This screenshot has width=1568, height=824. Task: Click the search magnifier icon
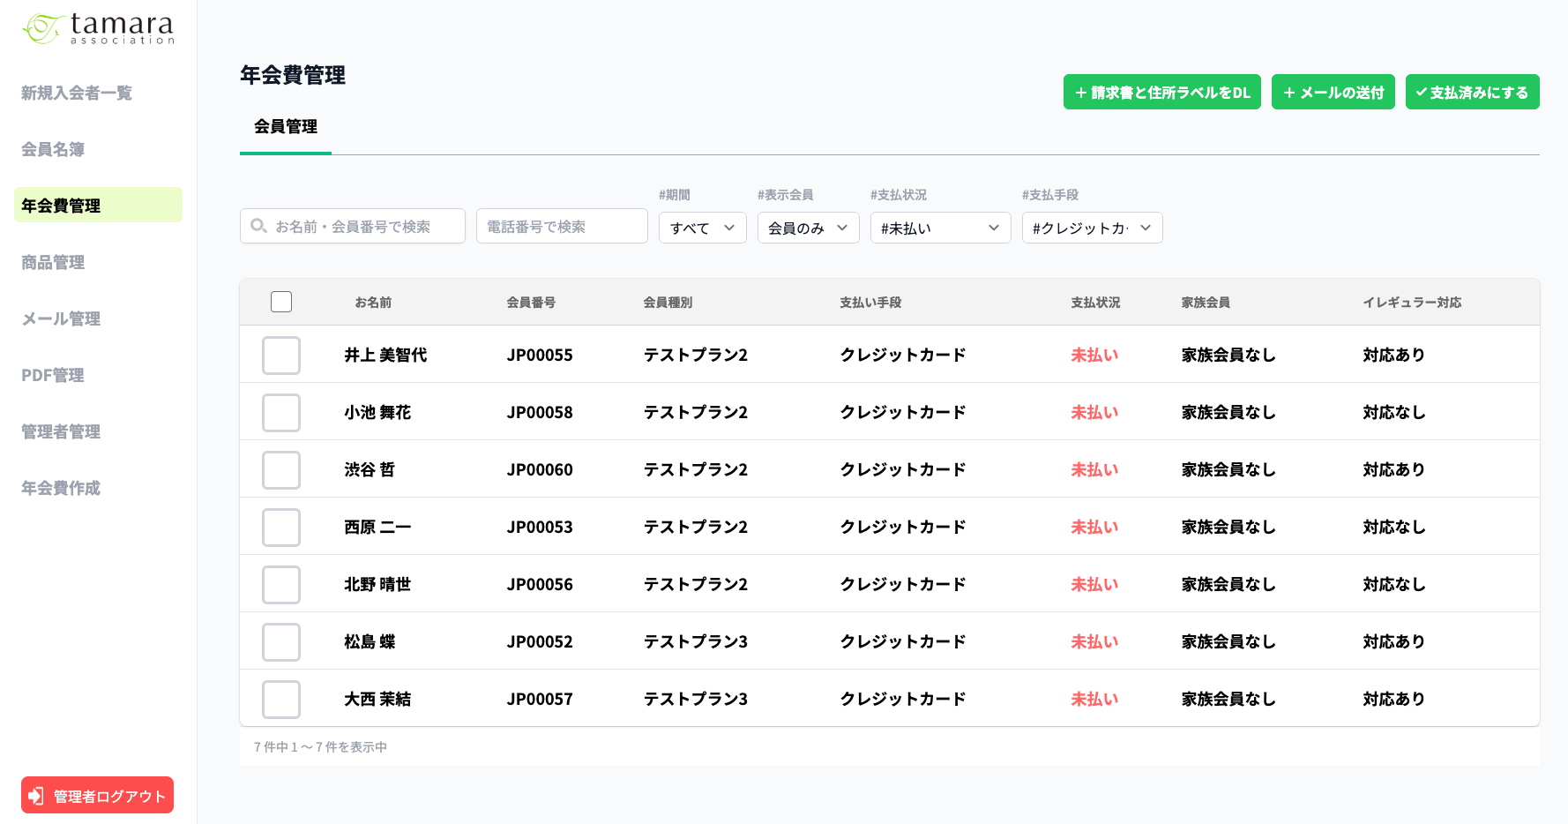click(258, 226)
